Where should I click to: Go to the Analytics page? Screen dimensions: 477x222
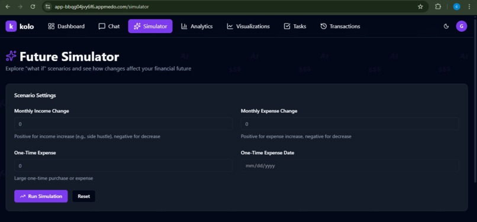[197, 26]
